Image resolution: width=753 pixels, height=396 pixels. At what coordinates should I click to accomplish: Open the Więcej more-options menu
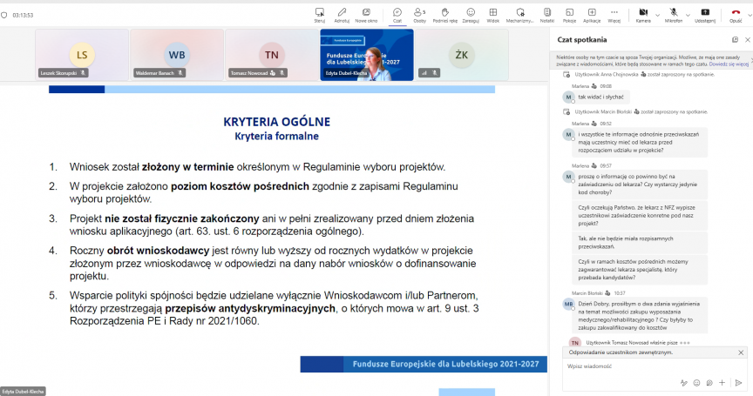point(614,15)
